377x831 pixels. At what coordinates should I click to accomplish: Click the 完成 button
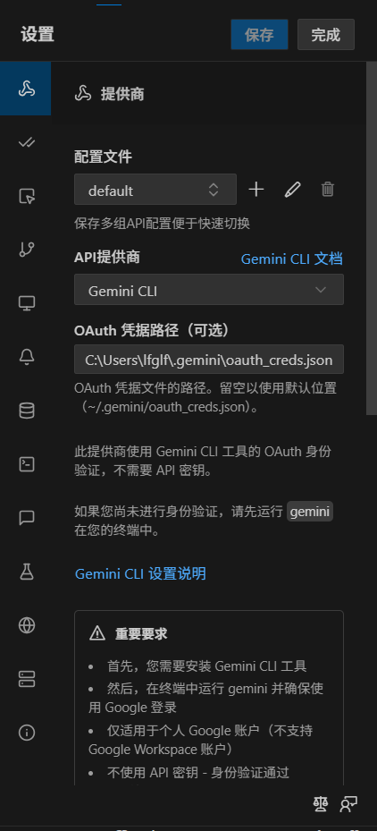point(326,35)
